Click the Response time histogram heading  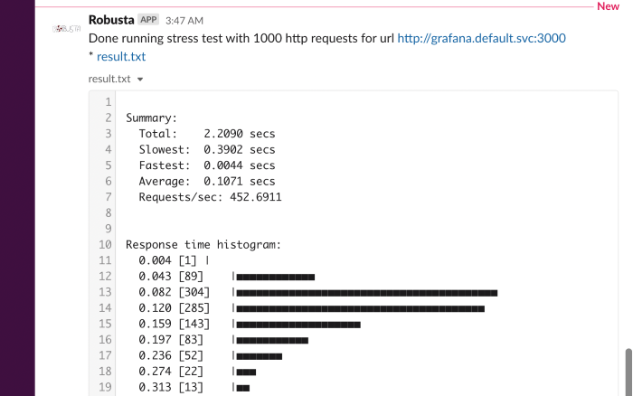pyautogui.click(x=203, y=245)
